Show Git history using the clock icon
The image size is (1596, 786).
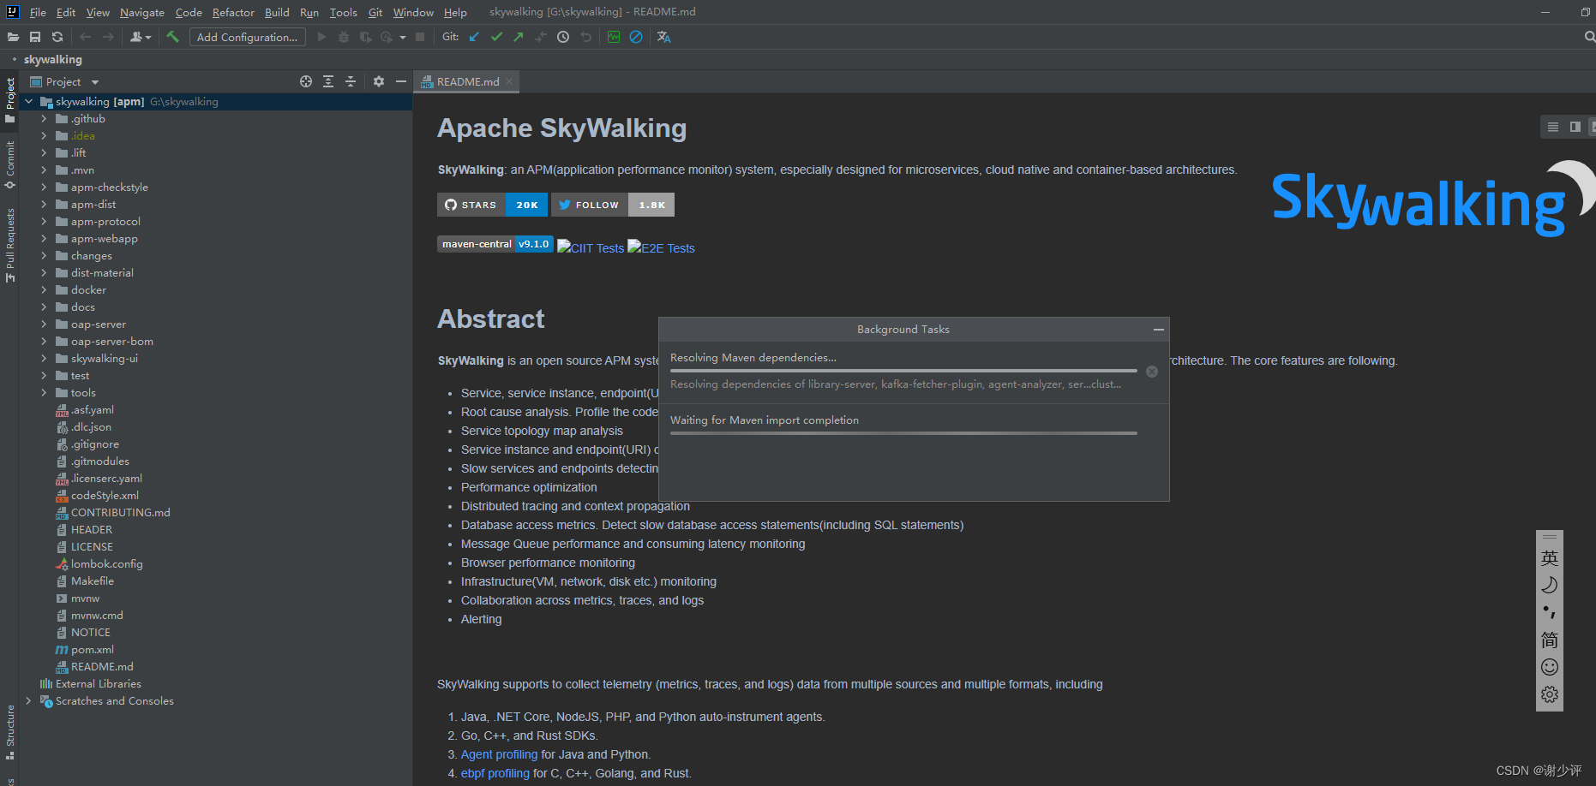click(x=563, y=37)
